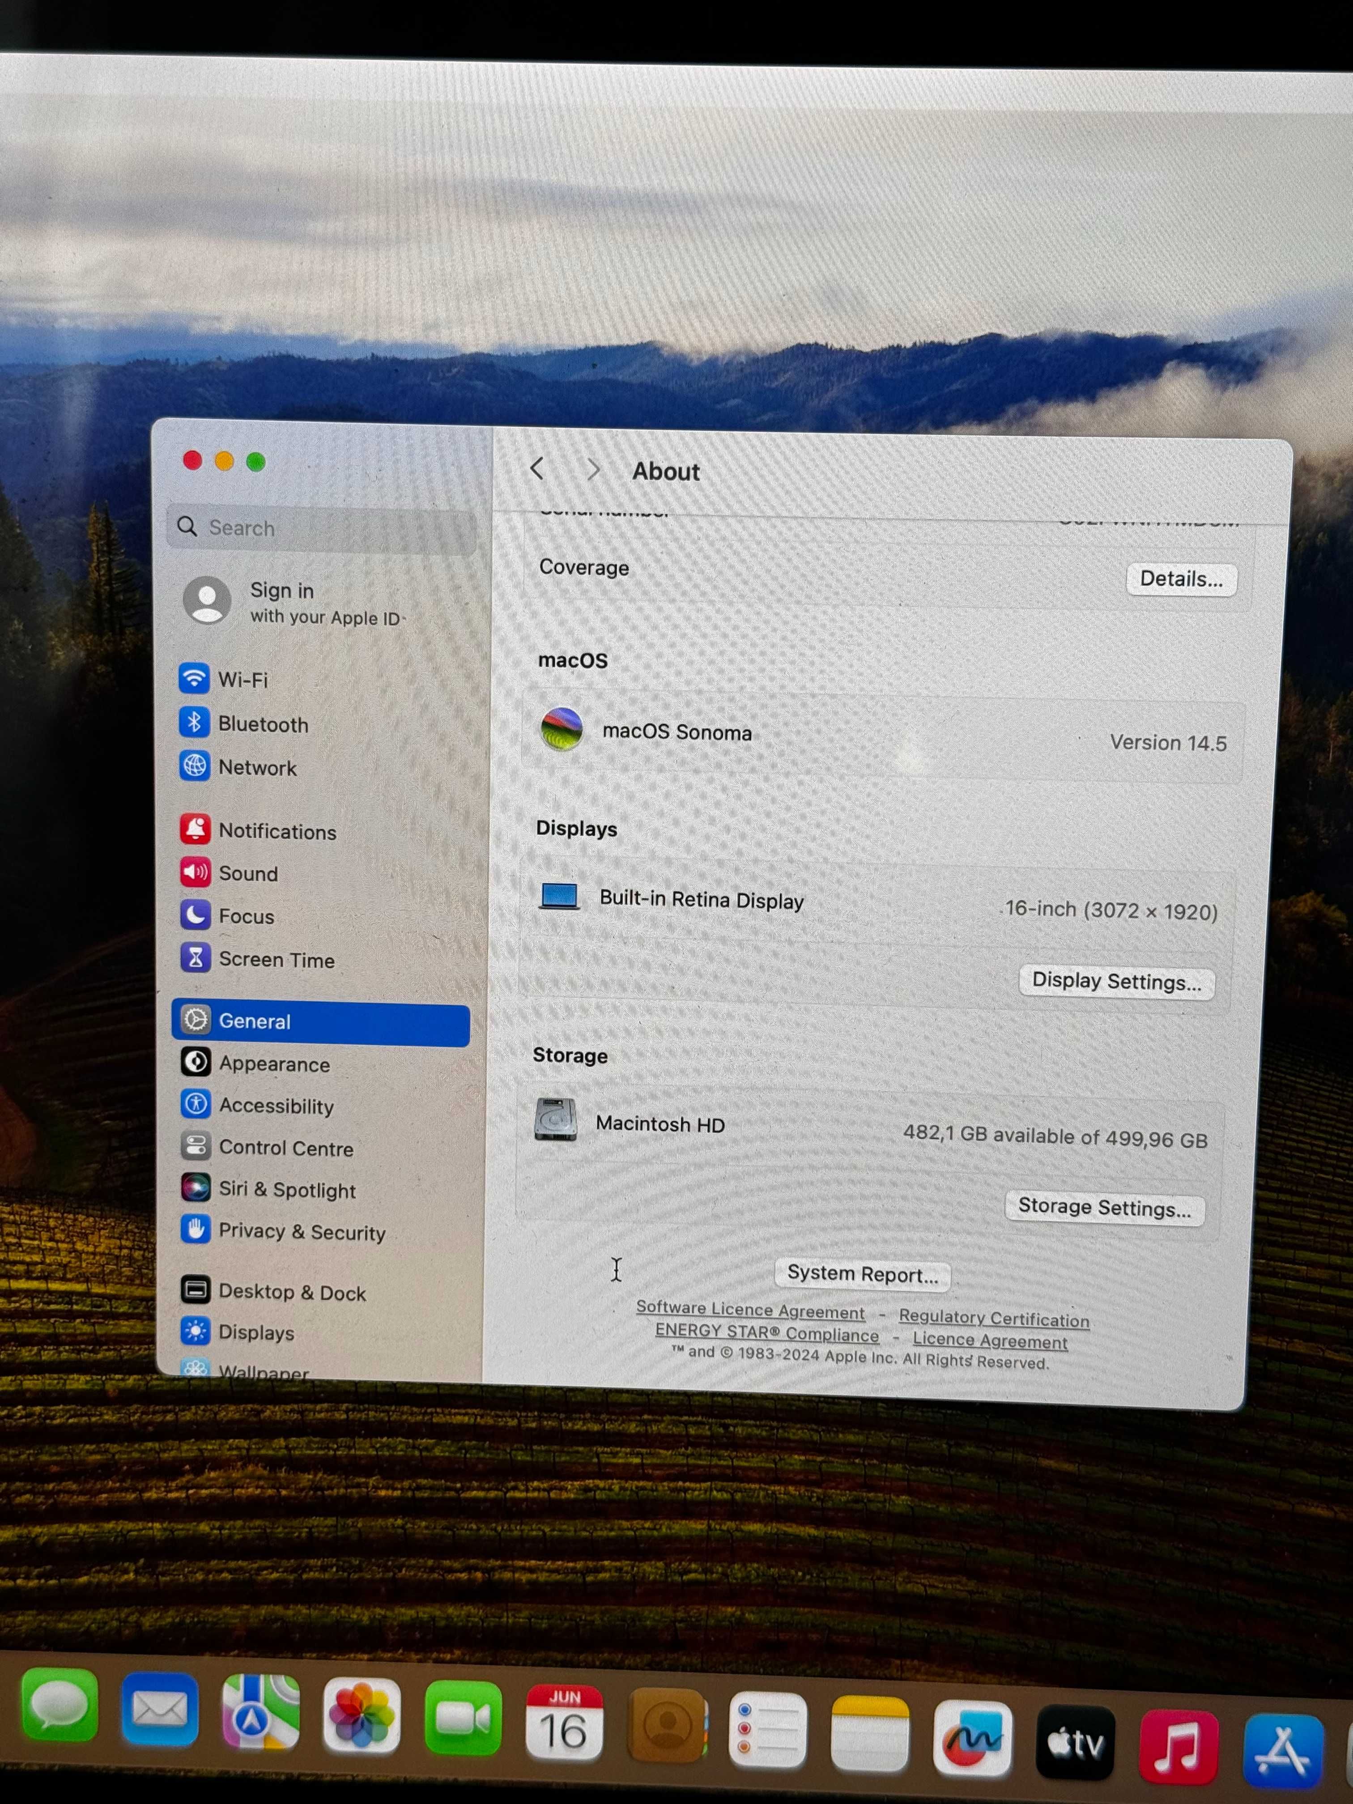Open ENERGY STAR Compliance link

tap(767, 1332)
